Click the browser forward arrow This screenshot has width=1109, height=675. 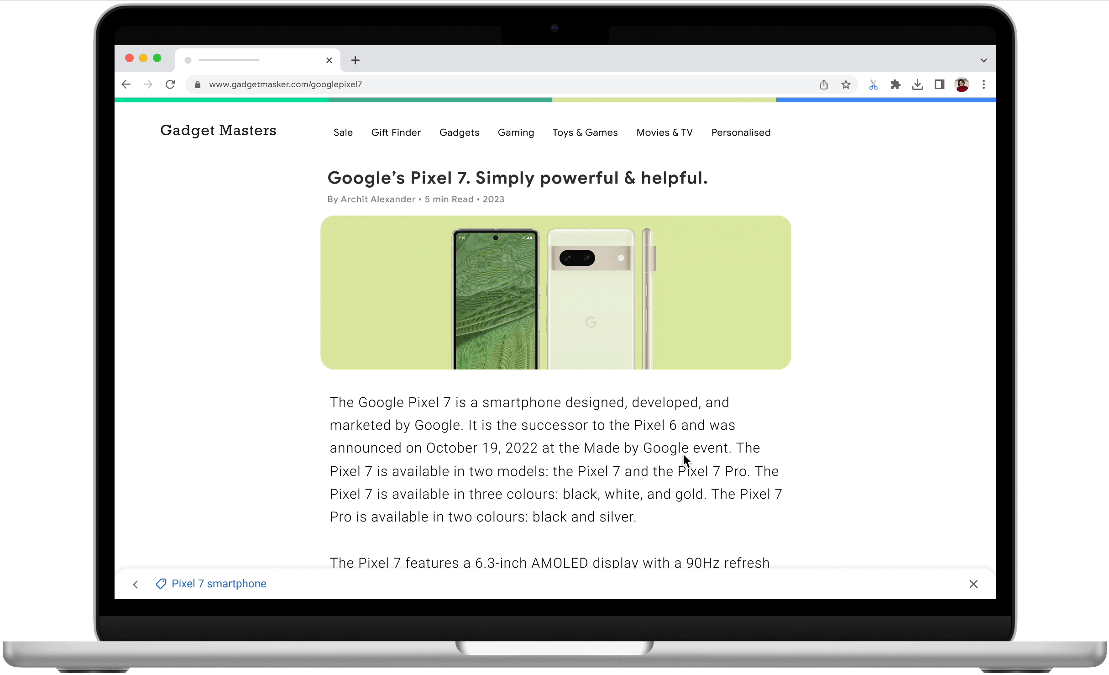(148, 84)
